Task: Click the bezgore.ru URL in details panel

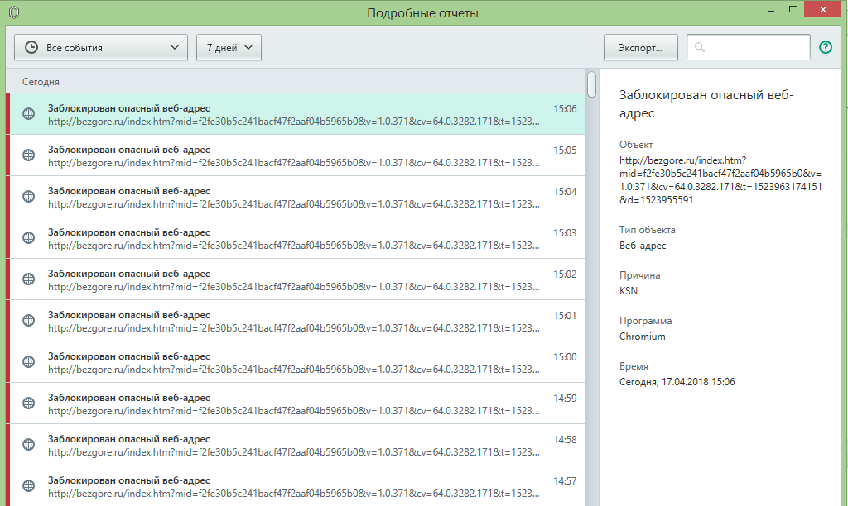Action: pos(719,179)
